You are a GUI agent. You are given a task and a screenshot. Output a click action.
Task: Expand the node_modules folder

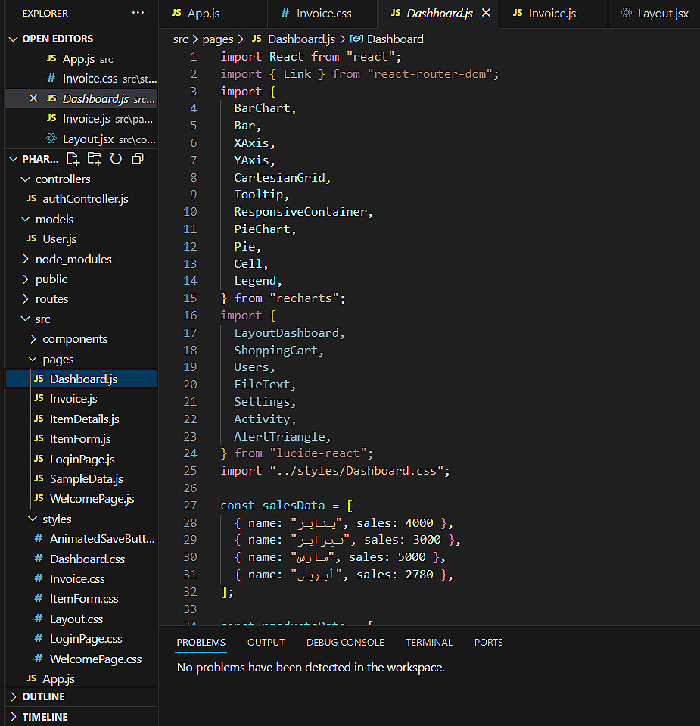point(73,259)
